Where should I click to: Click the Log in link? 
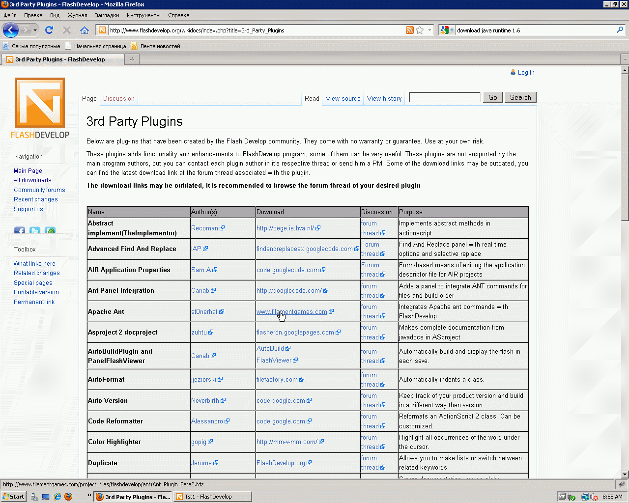(526, 73)
